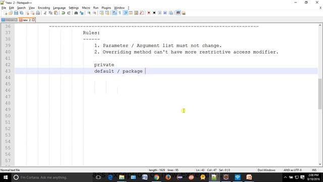323x182 pixels.
Task: Switch to the first document tab
Action: 9,20
